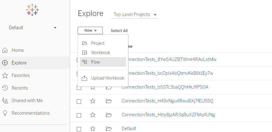Collapse the New dropdown button
This screenshot has height=132, width=272.
pos(90,30)
